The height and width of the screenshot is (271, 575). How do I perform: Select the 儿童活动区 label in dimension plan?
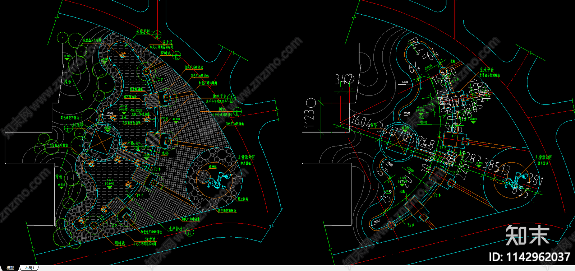pos(544,158)
